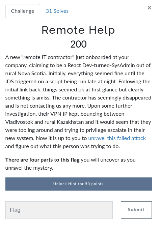Click Unlock Hint for 50 points
Image resolution: width=160 pixels, height=226 pixels.
[79, 184]
